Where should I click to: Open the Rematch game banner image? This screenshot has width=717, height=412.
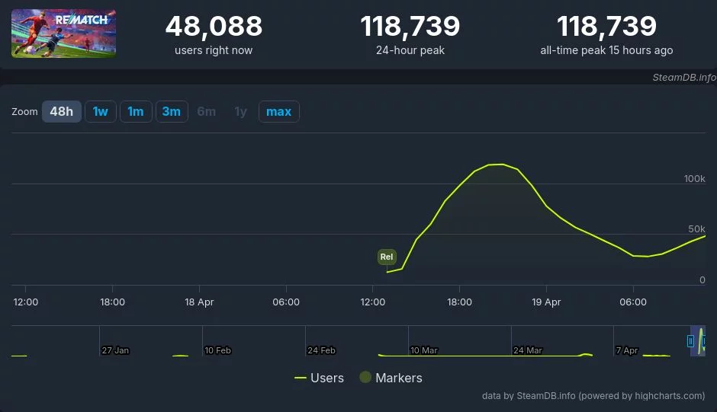point(63,34)
